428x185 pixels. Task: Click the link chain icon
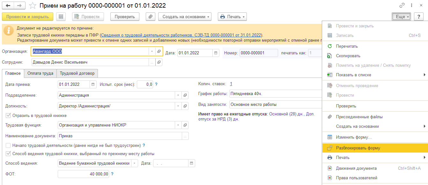click(x=402, y=6)
